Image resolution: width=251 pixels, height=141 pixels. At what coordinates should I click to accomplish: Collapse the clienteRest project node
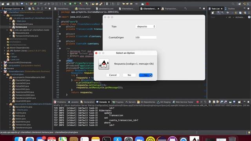2,12
